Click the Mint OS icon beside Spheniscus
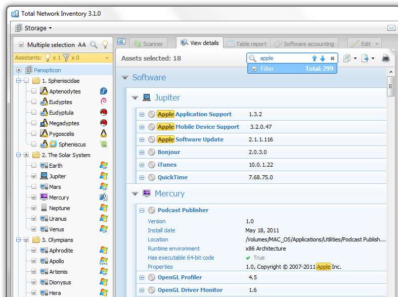The image size is (398, 297). click(x=104, y=144)
